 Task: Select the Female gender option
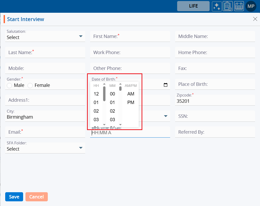[x=30, y=86]
